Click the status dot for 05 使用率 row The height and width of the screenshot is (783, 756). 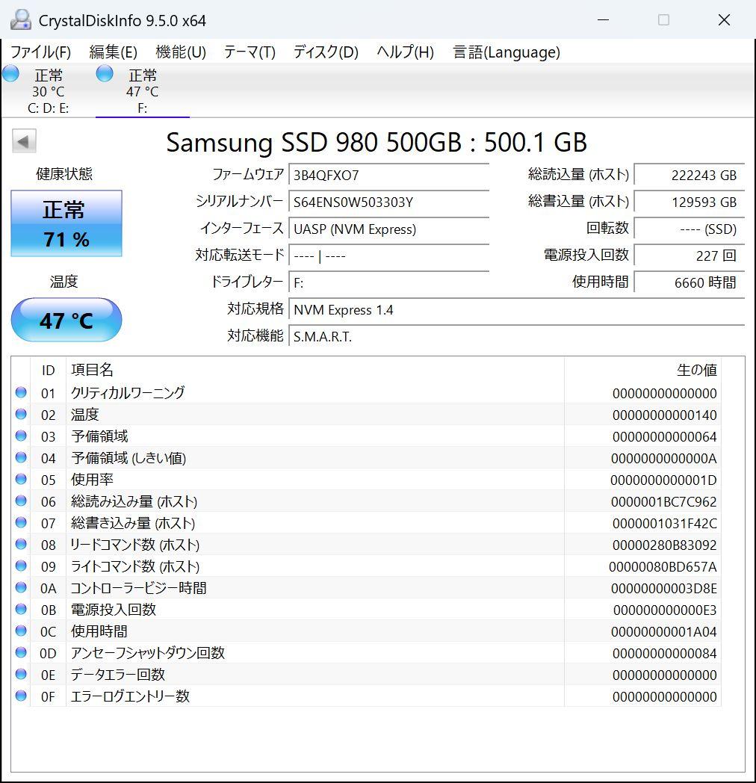click(x=21, y=479)
